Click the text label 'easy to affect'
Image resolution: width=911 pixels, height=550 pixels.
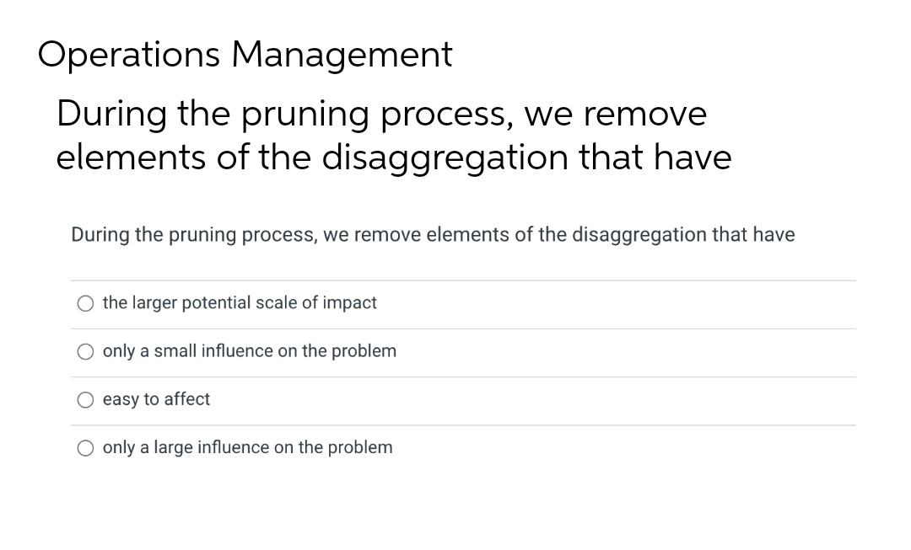[x=155, y=399]
